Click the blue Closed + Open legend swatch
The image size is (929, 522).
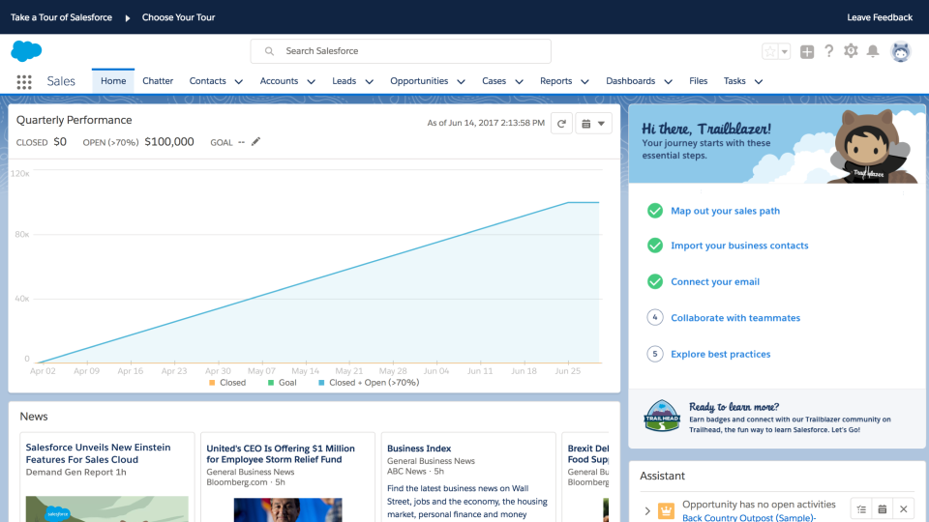(x=321, y=383)
